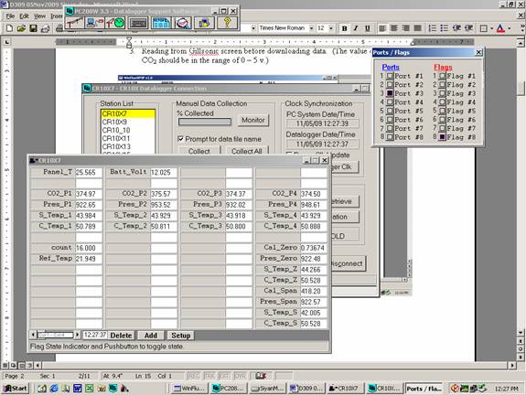Viewport: 526px width, 395px height.
Task: Click the Delete button in CR10X7 window
Action: click(121, 336)
